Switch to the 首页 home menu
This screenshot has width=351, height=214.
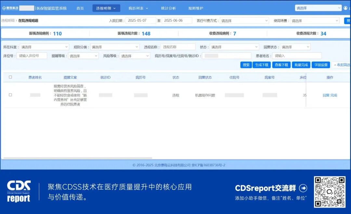point(80,8)
